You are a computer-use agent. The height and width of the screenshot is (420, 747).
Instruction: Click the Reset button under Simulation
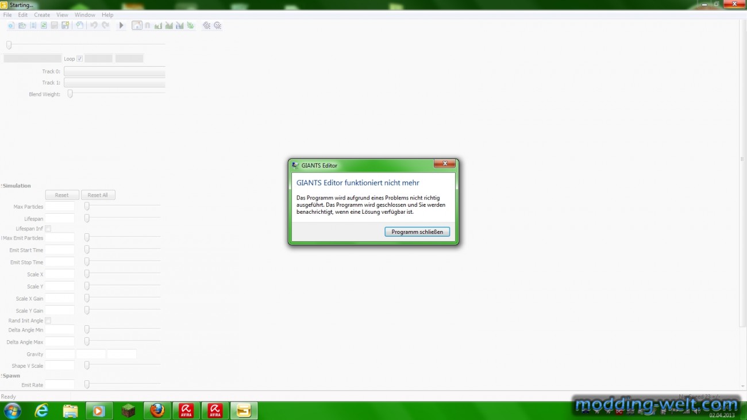62,195
